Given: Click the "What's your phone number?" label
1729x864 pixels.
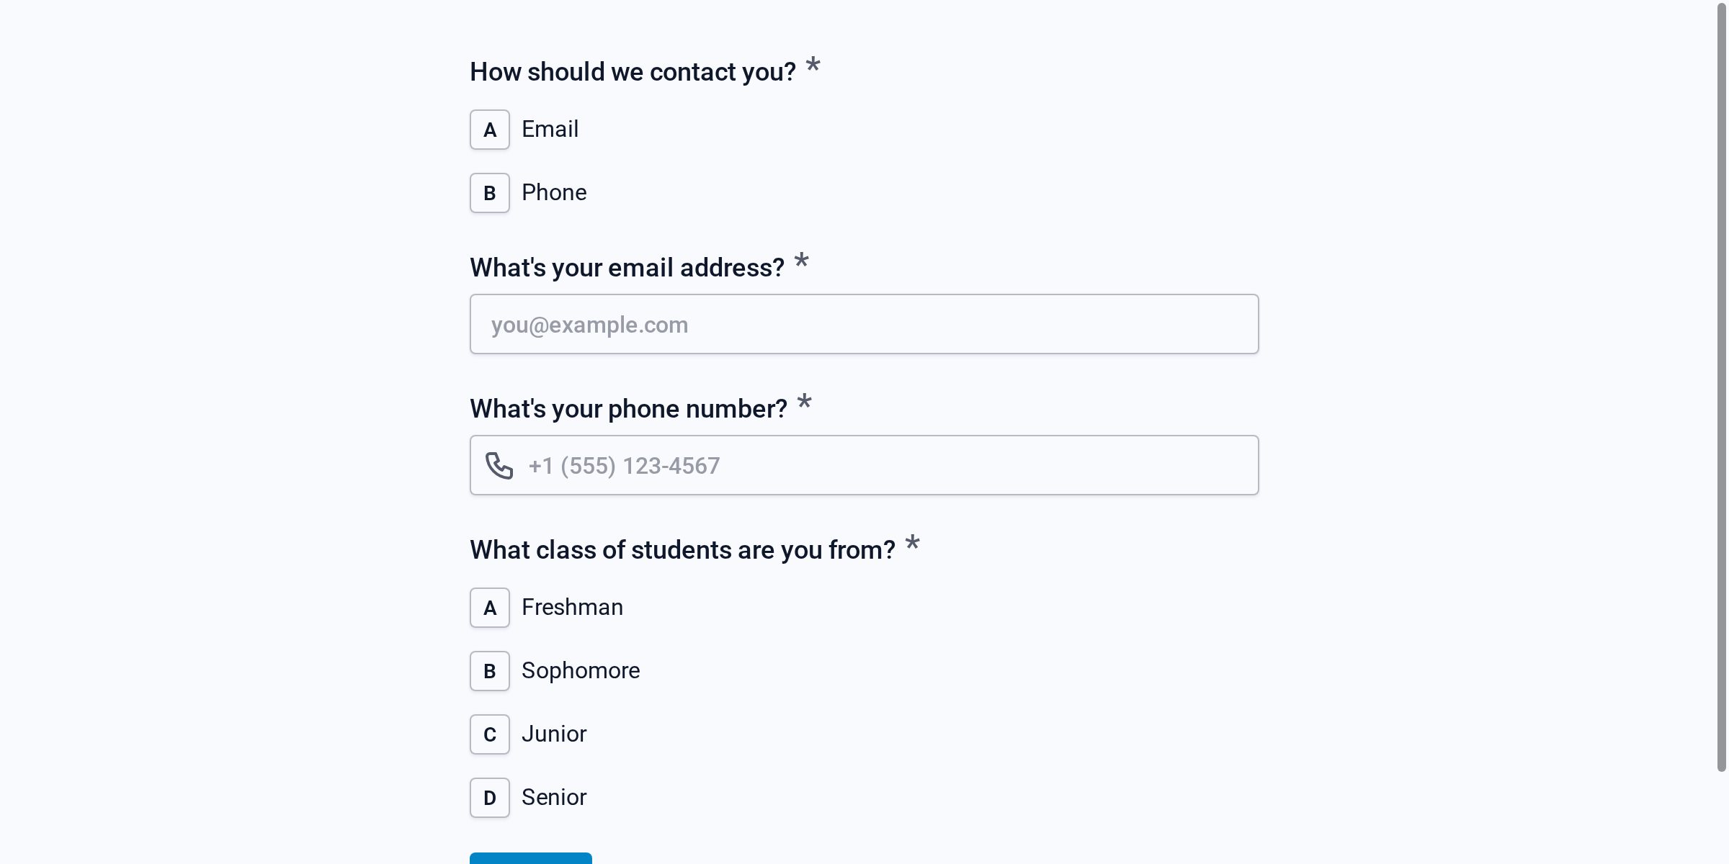Looking at the screenshot, I should (628, 409).
